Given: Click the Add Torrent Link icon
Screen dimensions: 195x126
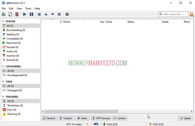Looking at the screenshot, I should 4,14.
